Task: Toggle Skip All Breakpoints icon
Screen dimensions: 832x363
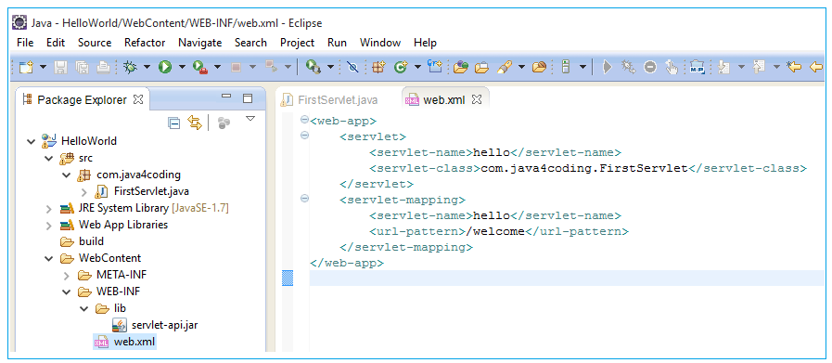Action: click(352, 67)
